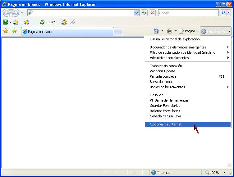Expand the address bar URL history dropdown

[x=136, y=13]
